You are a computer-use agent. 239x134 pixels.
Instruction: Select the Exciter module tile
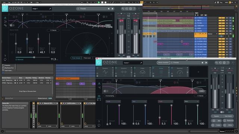coord(161,72)
